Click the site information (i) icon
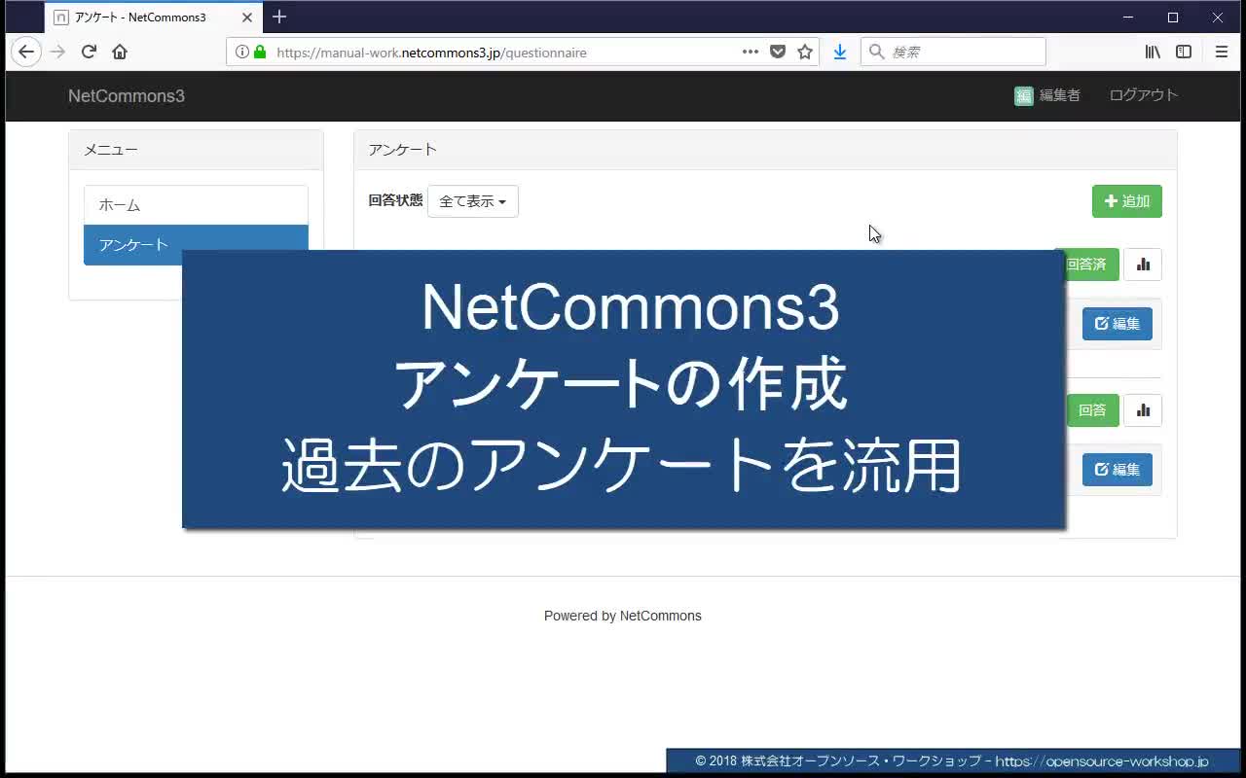1246x778 pixels. [242, 53]
